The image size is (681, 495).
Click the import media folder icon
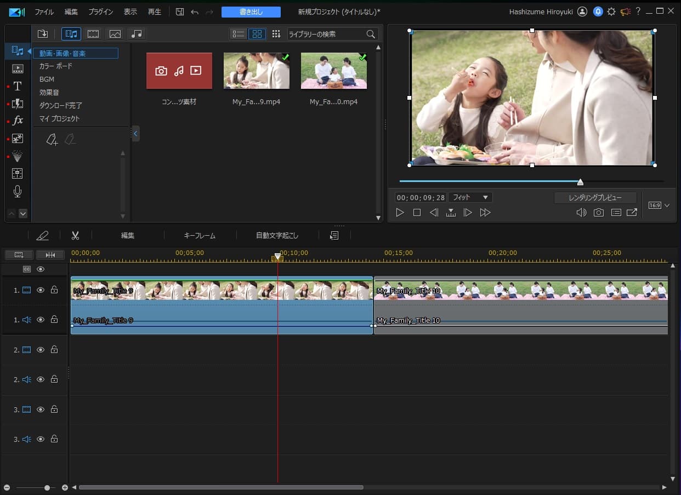pyautogui.click(x=43, y=34)
